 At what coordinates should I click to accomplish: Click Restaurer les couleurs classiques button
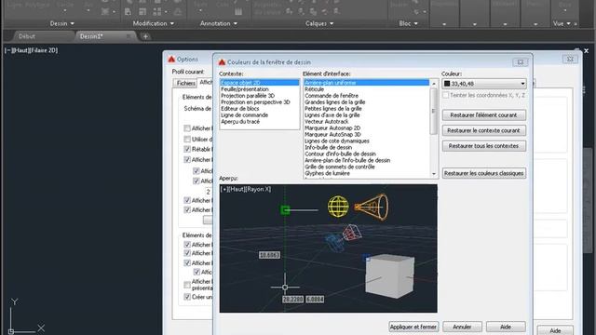click(484, 173)
